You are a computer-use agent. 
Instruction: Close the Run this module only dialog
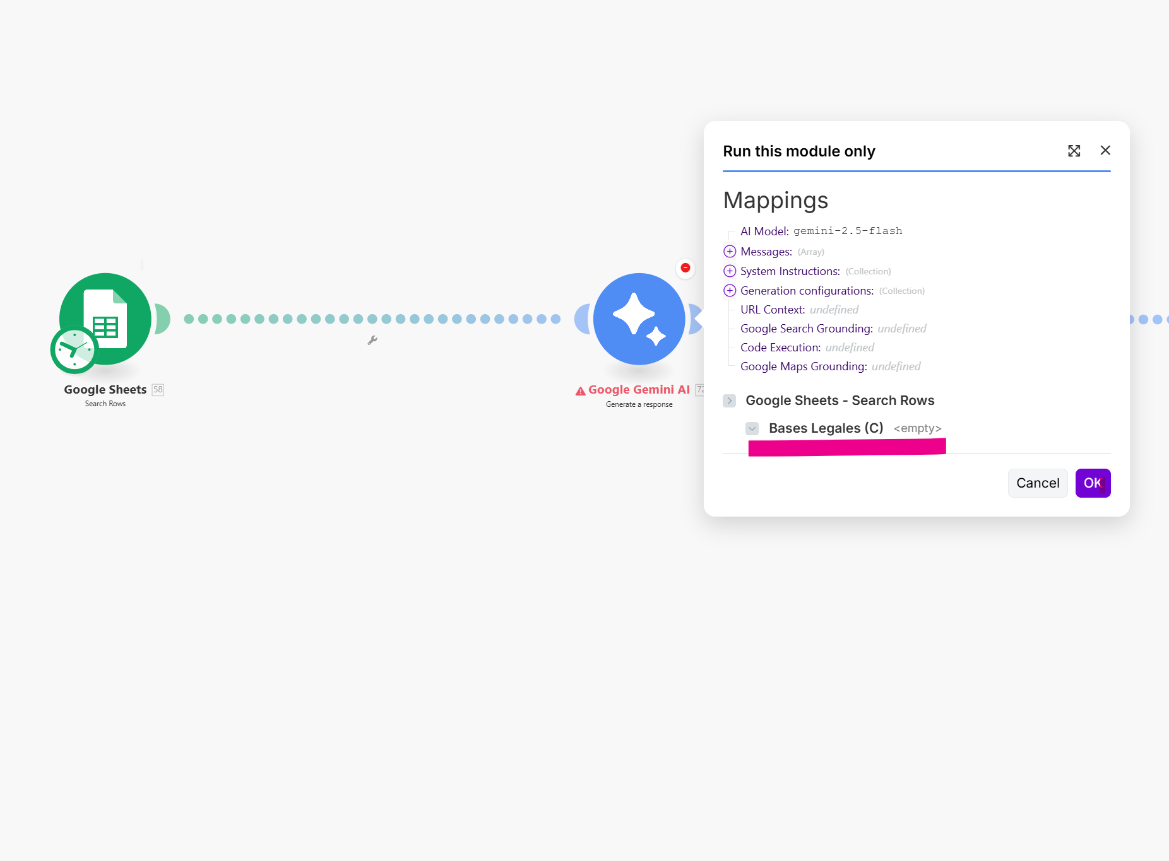(x=1105, y=150)
